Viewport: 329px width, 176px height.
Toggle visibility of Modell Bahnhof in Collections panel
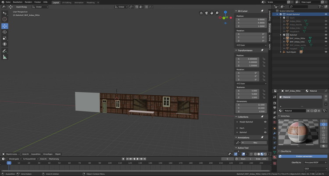(x=265, y=122)
